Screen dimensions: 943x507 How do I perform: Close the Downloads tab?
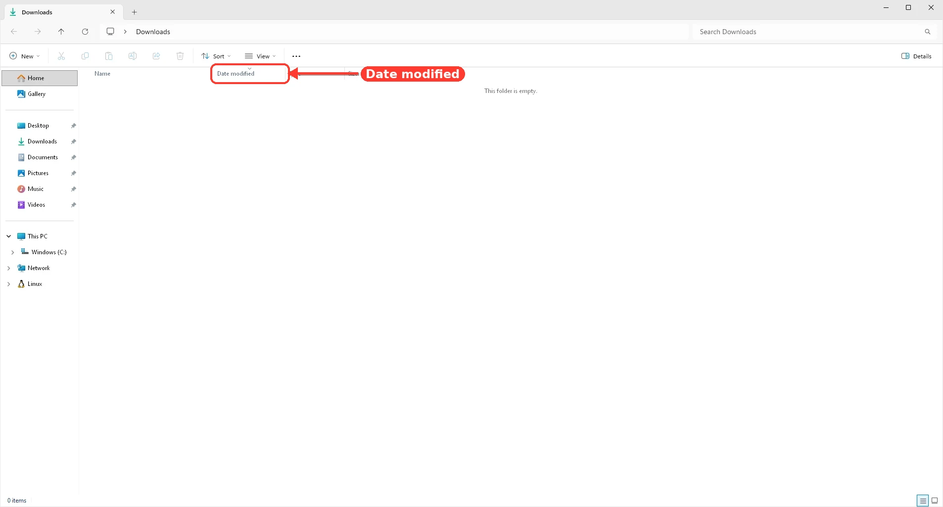(113, 12)
